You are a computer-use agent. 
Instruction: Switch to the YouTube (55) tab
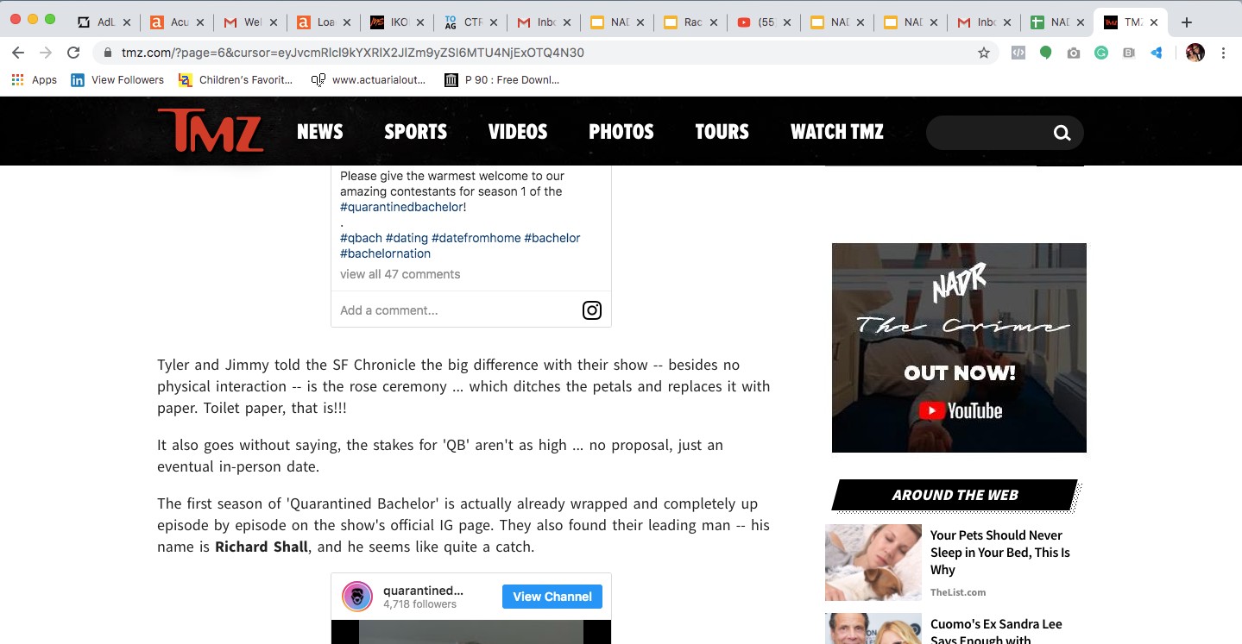coord(757,22)
